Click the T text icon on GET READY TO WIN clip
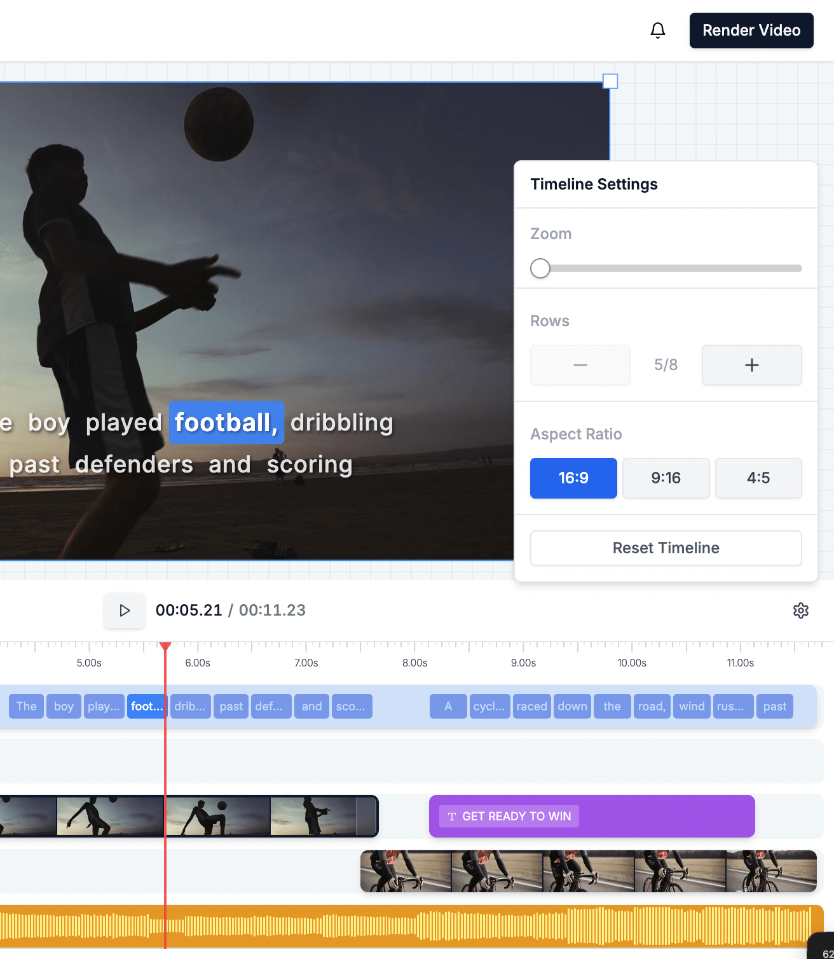 [x=453, y=816]
